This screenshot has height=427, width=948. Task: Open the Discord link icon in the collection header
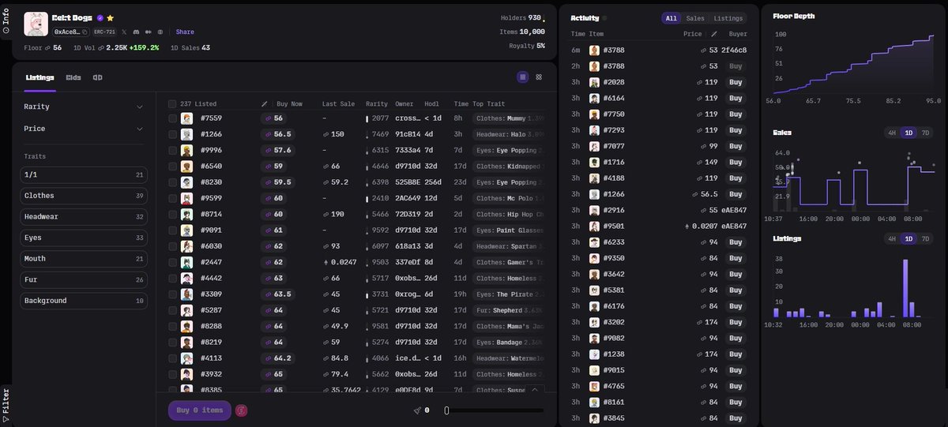coord(136,32)
